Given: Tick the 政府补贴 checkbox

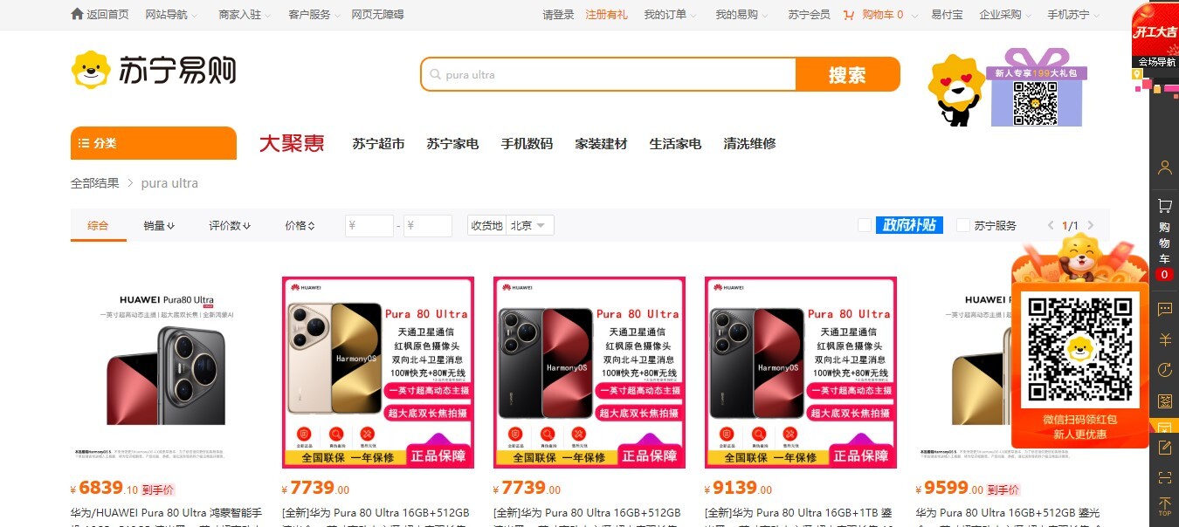Looking at the screenshot, I should pyautogui.click(x=865, y=225).
